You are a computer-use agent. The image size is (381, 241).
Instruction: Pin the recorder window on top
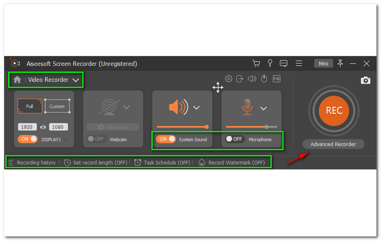(340, 63)
